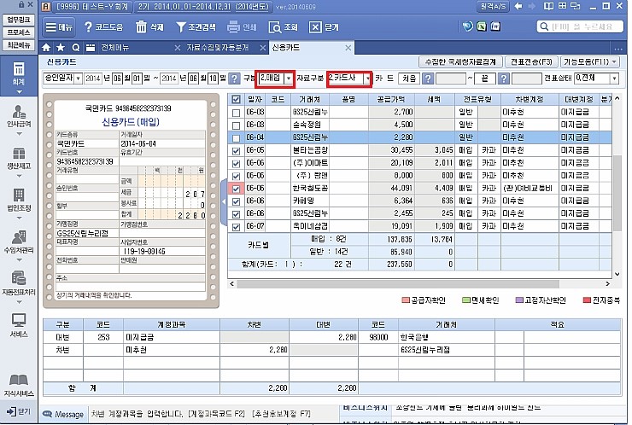Open the 법인조정 sidebar module

[x=19, y=201]
